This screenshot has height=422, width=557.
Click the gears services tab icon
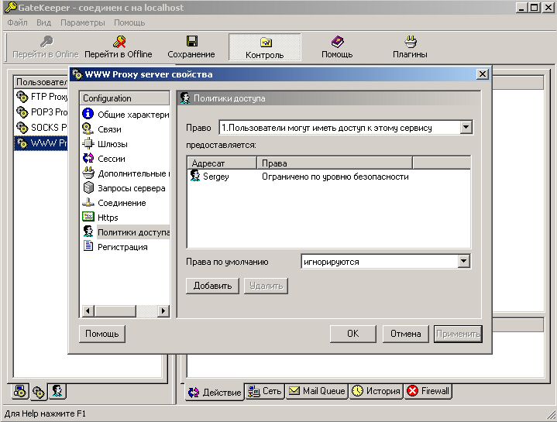tap(39, 392)
